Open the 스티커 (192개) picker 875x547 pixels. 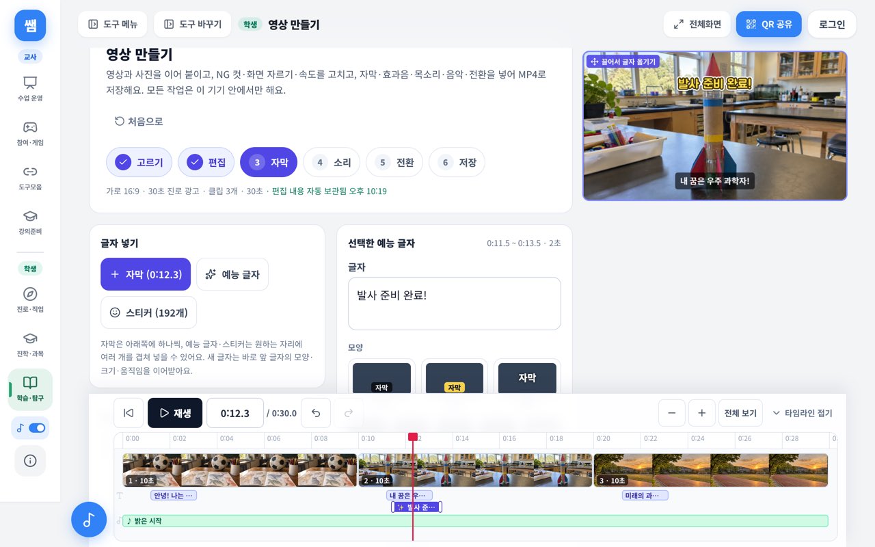148,312
